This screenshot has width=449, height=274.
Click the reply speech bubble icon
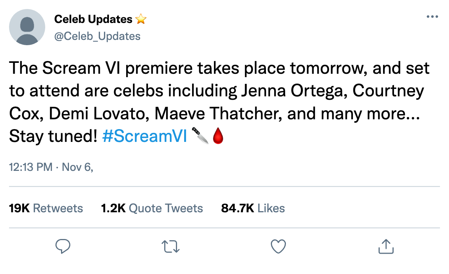tap(63, 246)
